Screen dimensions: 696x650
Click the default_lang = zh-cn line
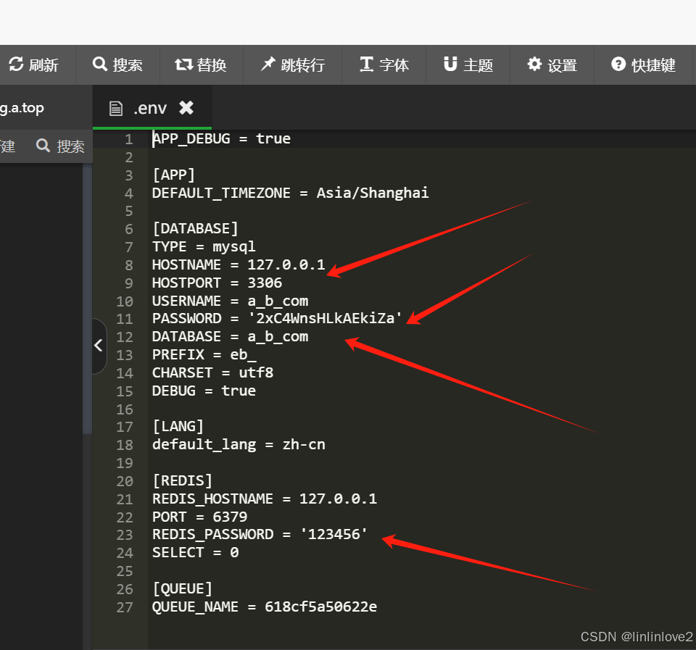click(x=239, y=445)
